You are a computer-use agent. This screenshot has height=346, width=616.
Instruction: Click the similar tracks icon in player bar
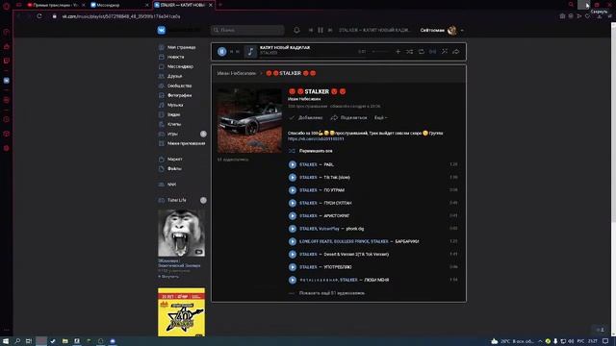tap(445, 51)
